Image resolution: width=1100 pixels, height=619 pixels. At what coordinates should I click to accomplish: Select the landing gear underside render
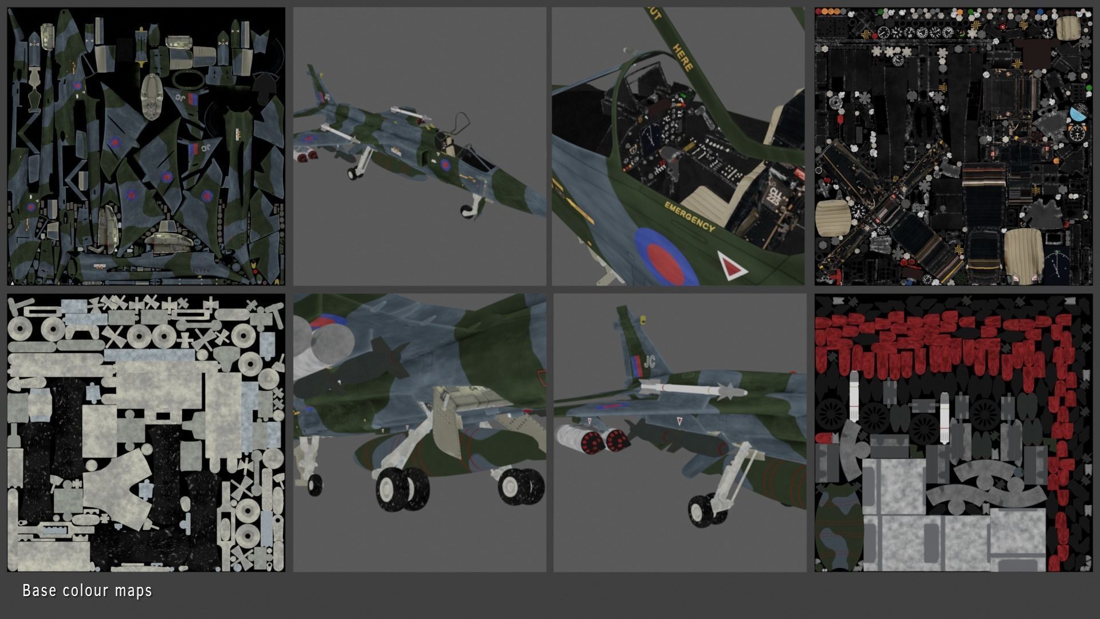point(419,433)
